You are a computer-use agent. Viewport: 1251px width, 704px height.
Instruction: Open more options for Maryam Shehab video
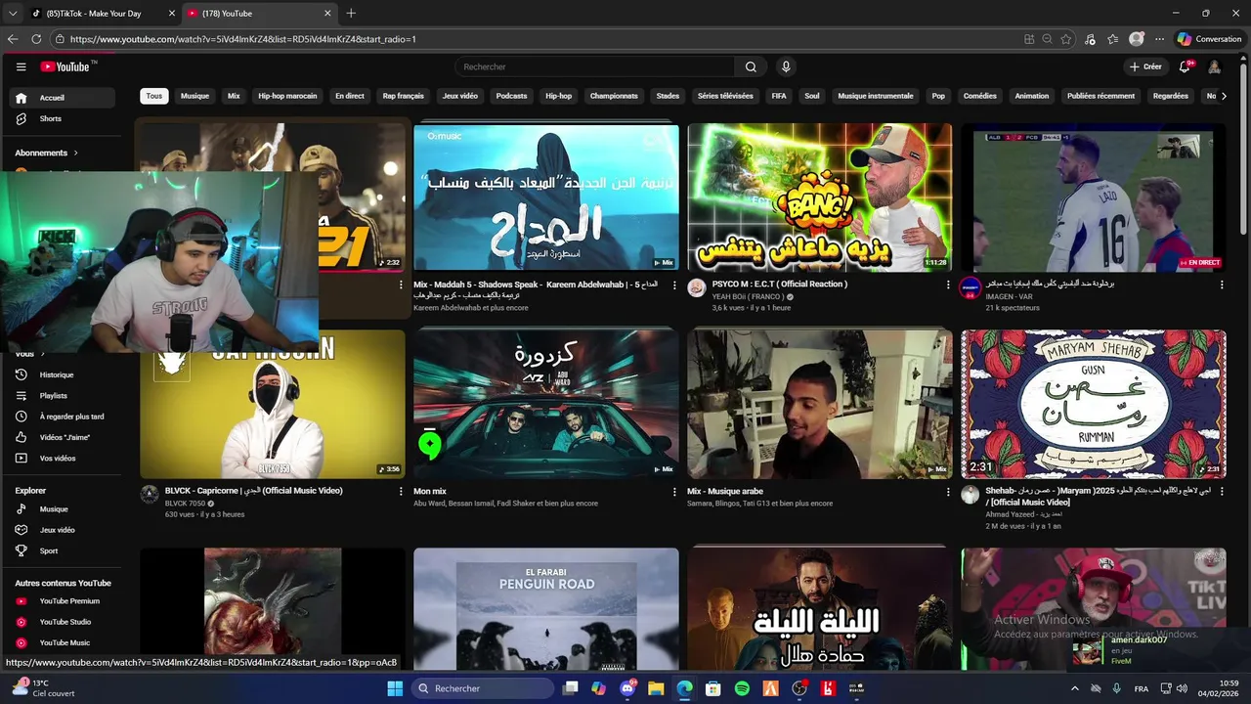(x=1221, y=492)
